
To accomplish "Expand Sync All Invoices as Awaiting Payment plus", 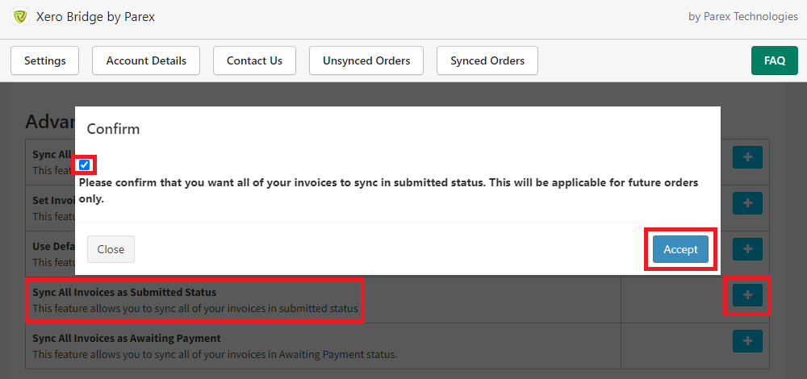I will tap(747, 341).
